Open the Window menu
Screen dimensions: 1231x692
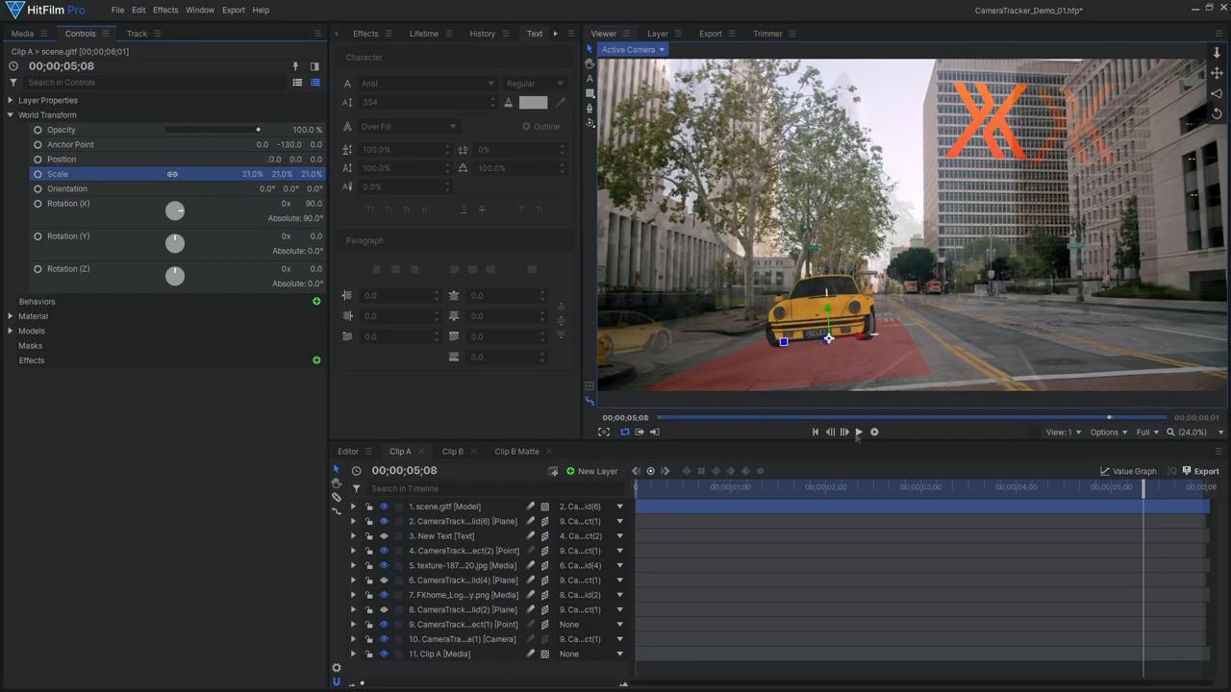[x=200, y=10]
